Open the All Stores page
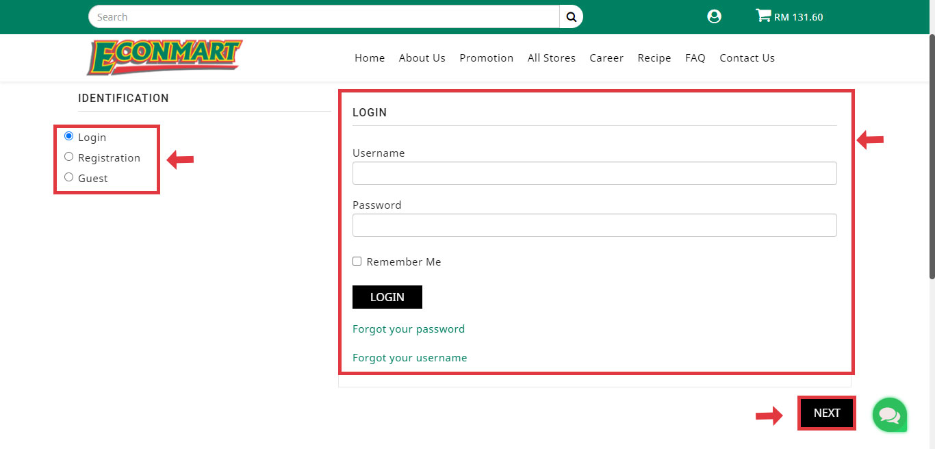Screen dimensions: 935x449 pyautogui.click(x=551, y=58)
